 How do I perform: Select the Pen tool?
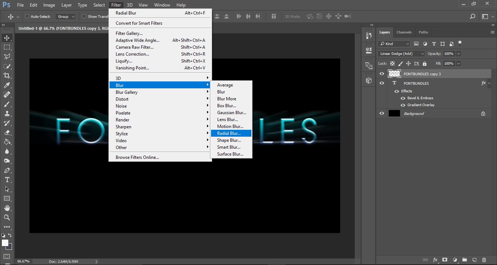7,170
